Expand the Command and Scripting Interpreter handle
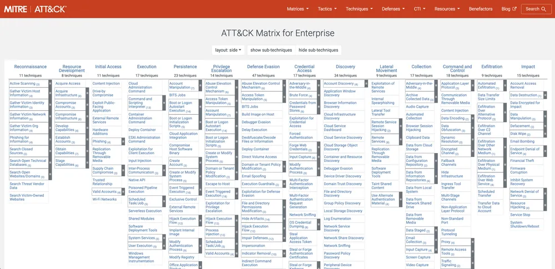 click(x=164, y=103)
